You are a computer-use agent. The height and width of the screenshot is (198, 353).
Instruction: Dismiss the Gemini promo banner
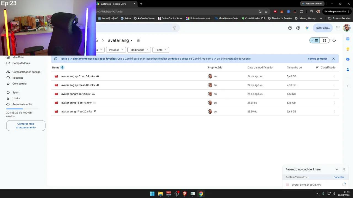point(333,59)
